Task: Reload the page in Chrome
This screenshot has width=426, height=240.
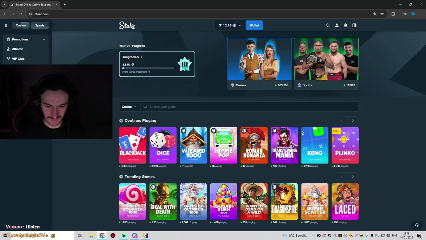Action: [x=21, y=14]
